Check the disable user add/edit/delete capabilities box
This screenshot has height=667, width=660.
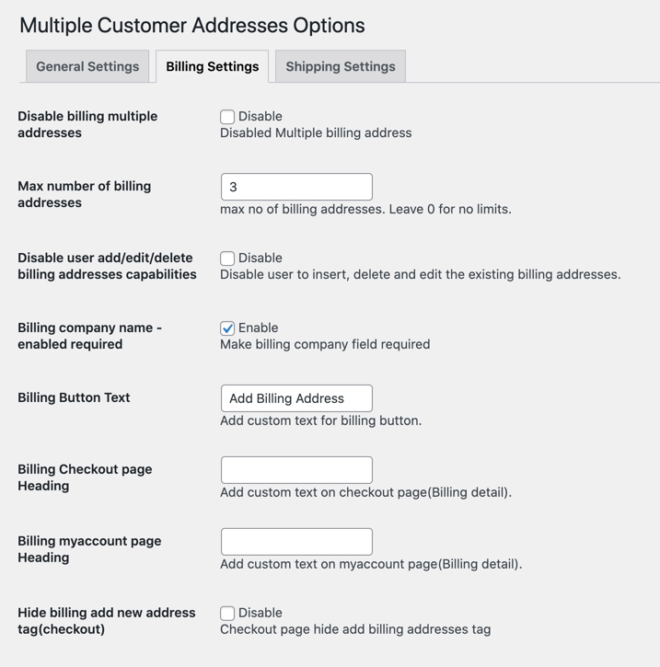(227, 259)
